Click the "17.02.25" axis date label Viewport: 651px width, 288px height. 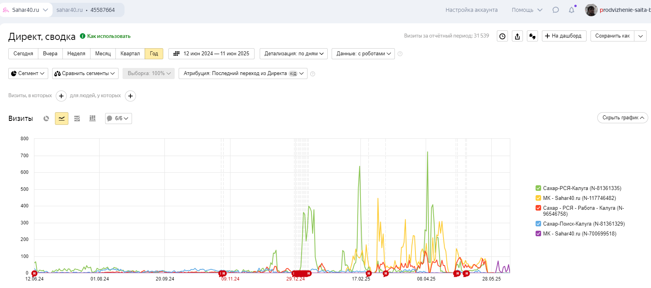point(361,279)
